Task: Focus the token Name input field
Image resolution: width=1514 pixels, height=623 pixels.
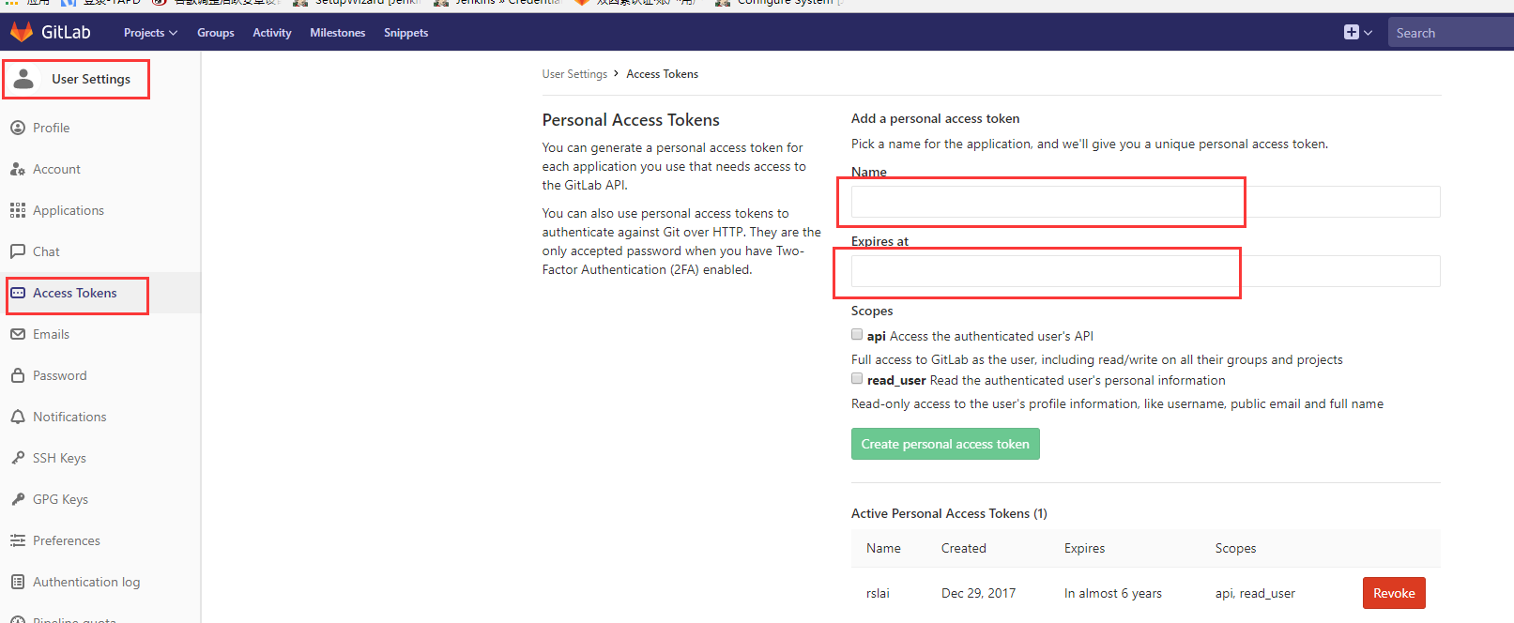Action: 1145,202
